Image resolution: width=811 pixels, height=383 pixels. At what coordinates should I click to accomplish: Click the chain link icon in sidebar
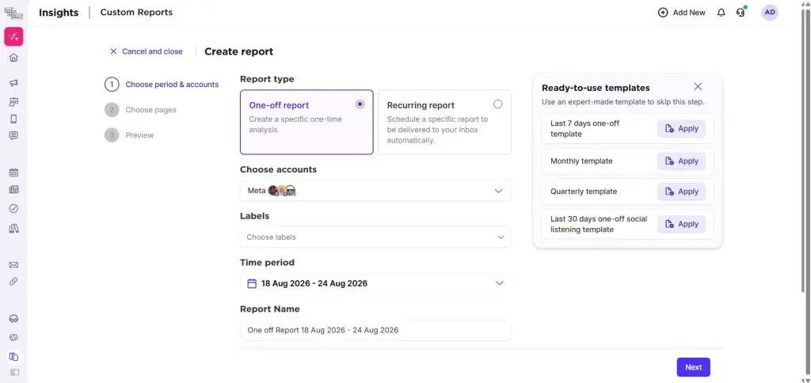[x=14, y=282]
